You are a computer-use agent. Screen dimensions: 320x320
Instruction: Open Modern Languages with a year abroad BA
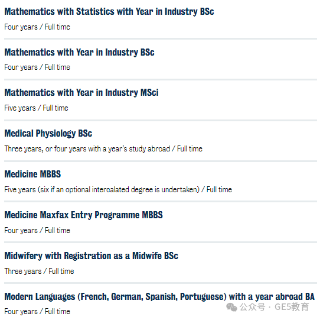(159, 297)
